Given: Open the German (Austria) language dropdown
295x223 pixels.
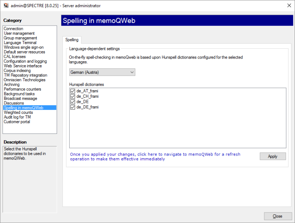Looking at the screenshot, I should click(102, 72).
